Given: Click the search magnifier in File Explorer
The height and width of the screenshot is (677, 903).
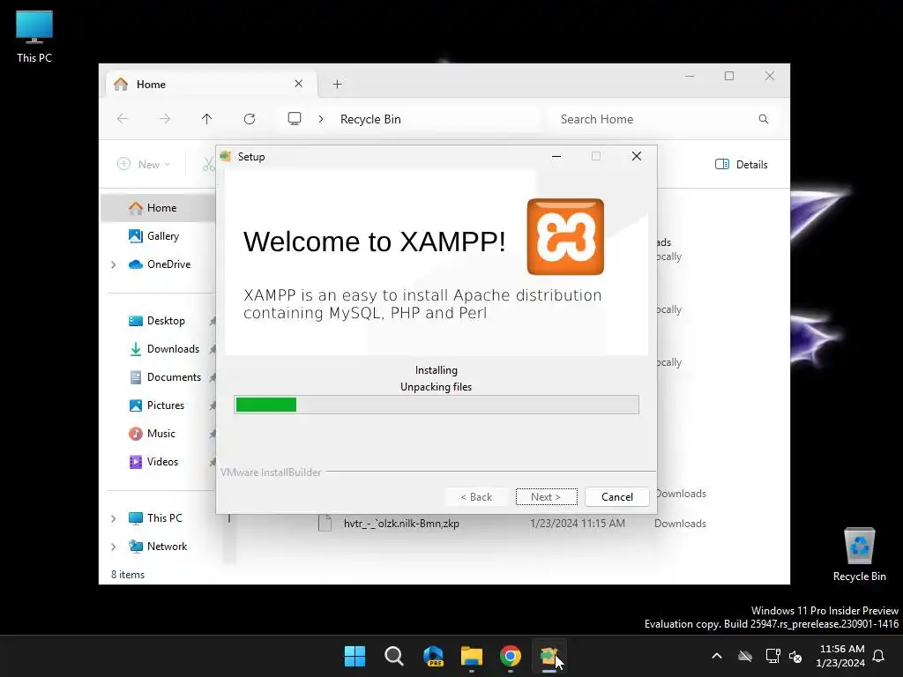Looking at the screenshot, I should pyautogui.click(x=763, y=119).
